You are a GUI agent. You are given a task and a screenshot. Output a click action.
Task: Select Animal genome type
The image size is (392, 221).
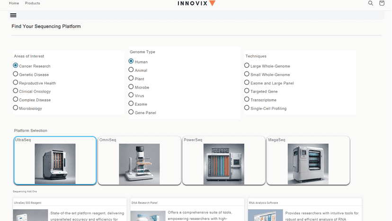tap(131, 70)
